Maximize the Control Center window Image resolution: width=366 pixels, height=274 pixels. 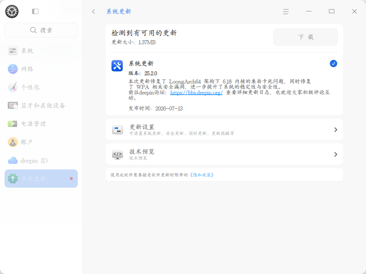point(332,11)
